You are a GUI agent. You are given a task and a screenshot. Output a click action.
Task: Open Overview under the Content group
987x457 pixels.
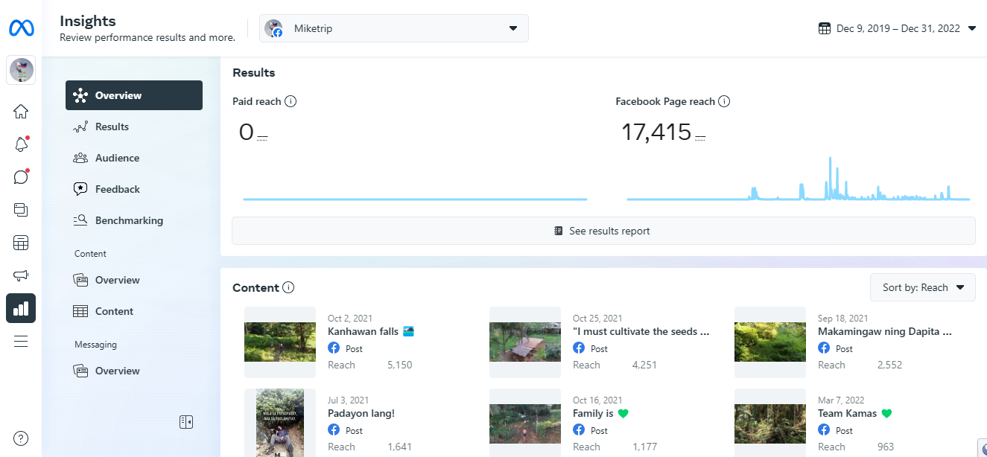click(134, 280)
